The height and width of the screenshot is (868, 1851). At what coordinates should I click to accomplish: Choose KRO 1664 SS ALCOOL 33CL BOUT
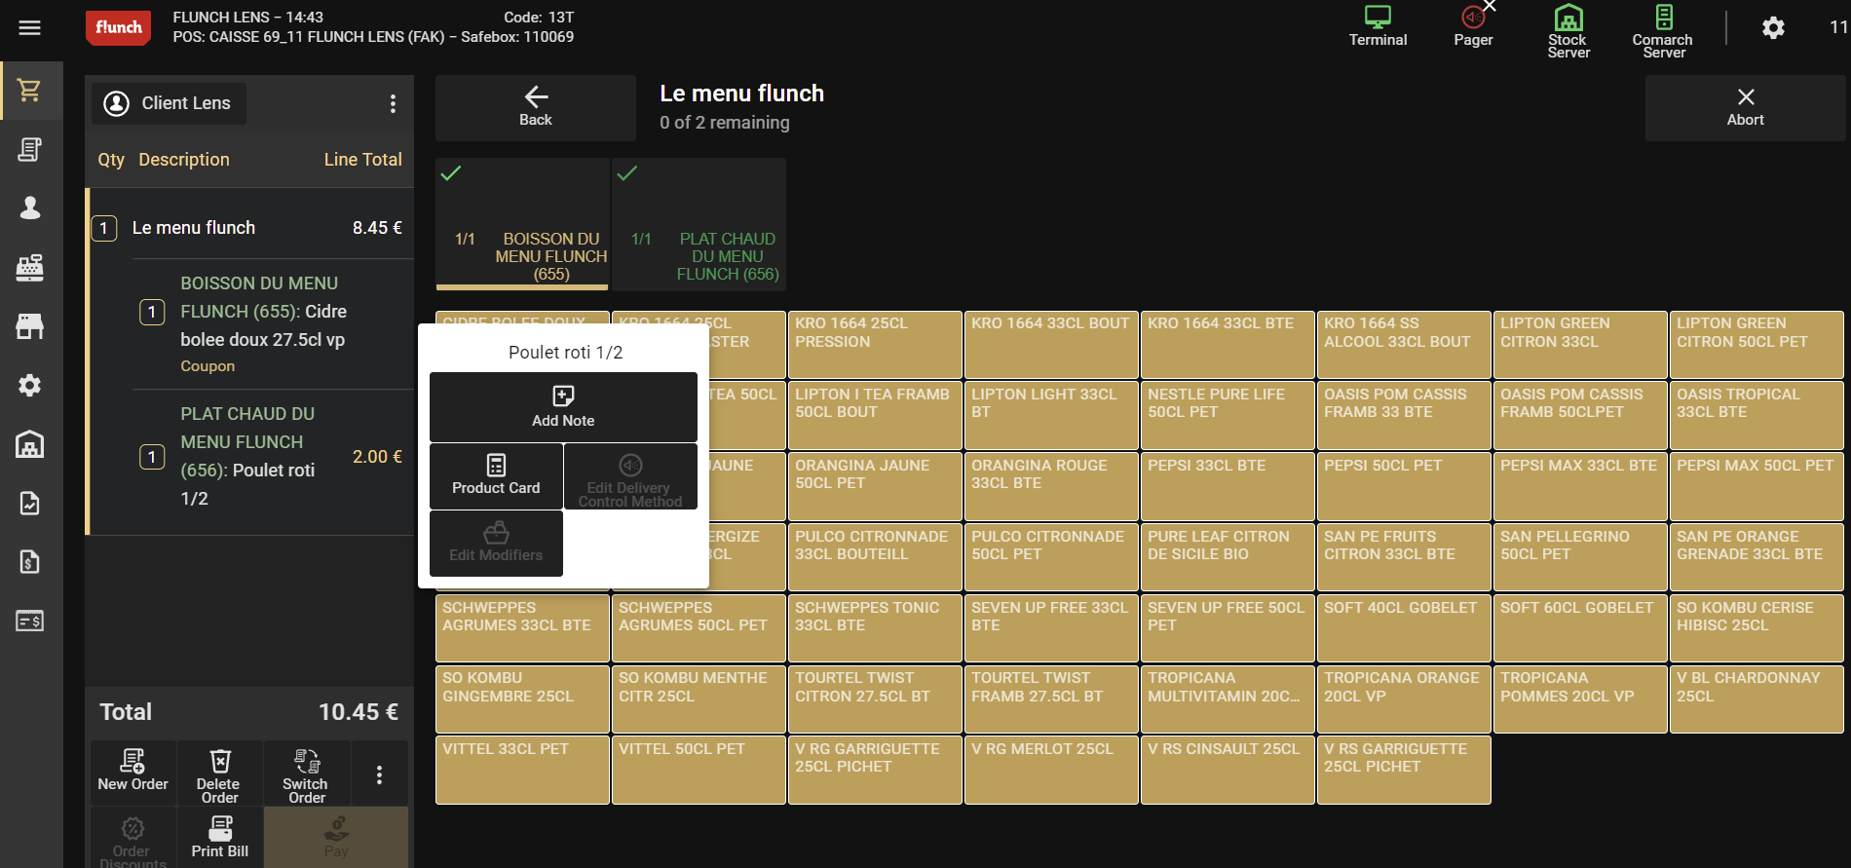tap(1404, 345)
